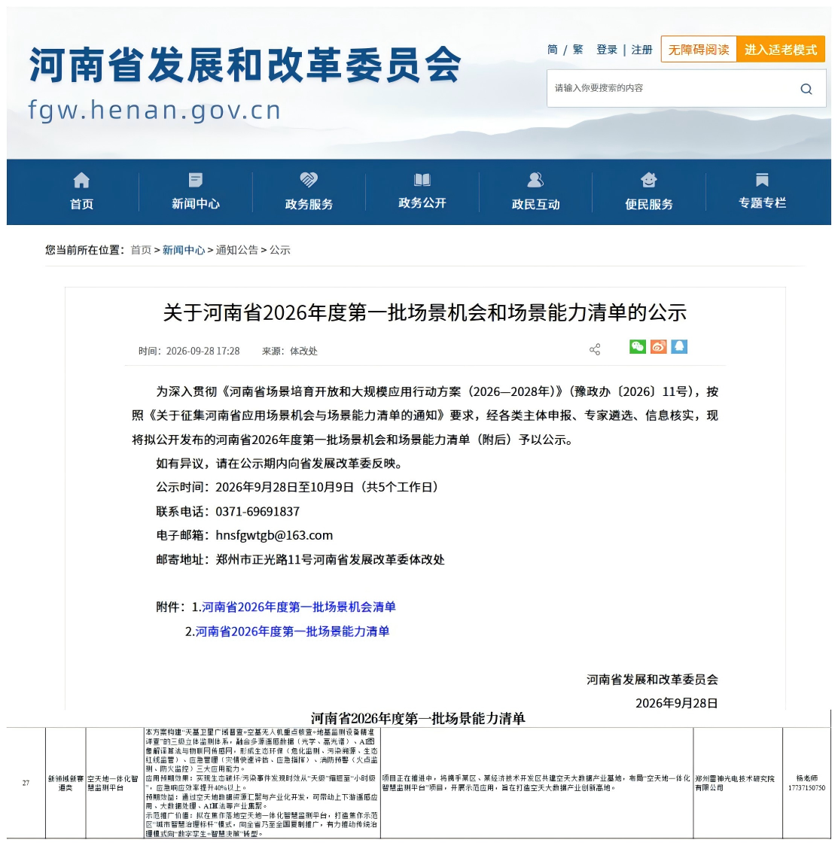This screenshot has height=846, width=838.
Task: Open attachment 河南省2026年度第一批场景能力清单
Action: [x=292, y=631]
